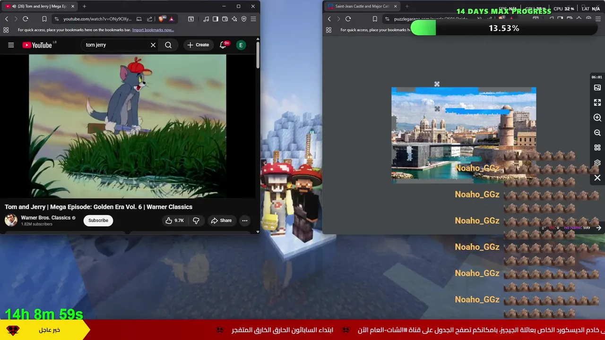The width and height of the screenshot is (605, 340).
Task: Go back in the YouTube browser window
Action: click(7, 19)
